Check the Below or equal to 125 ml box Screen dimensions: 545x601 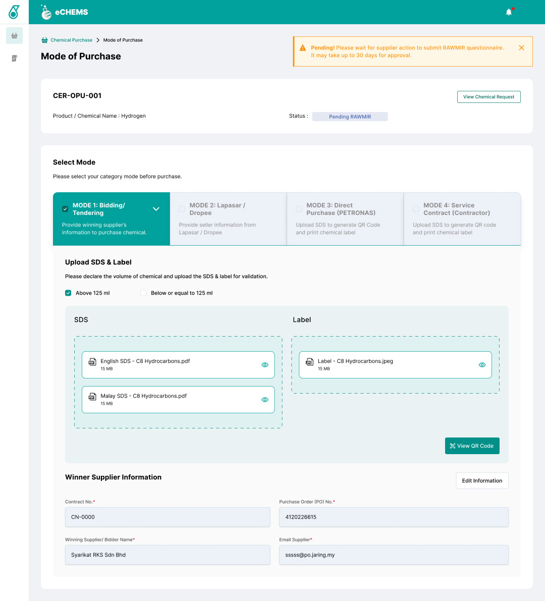(143, 293)
